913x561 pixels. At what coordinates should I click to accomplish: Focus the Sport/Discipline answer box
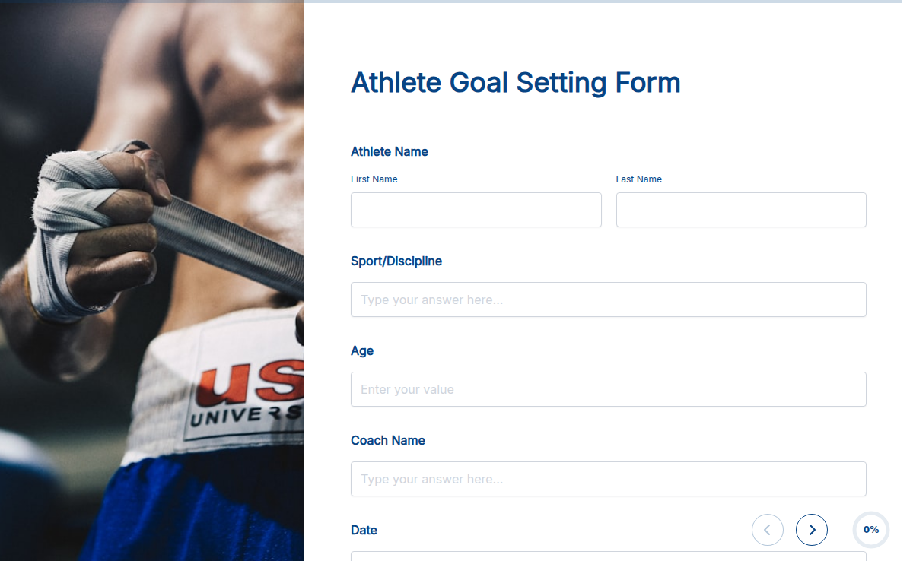tap(608, 300)
